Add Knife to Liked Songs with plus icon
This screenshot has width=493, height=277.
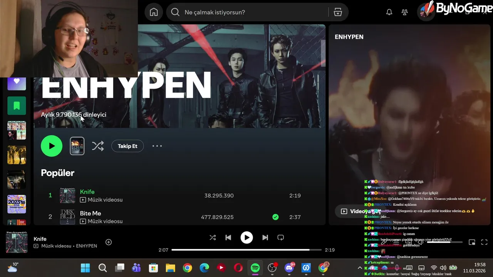pyautogui.click(x=109, y=242)
